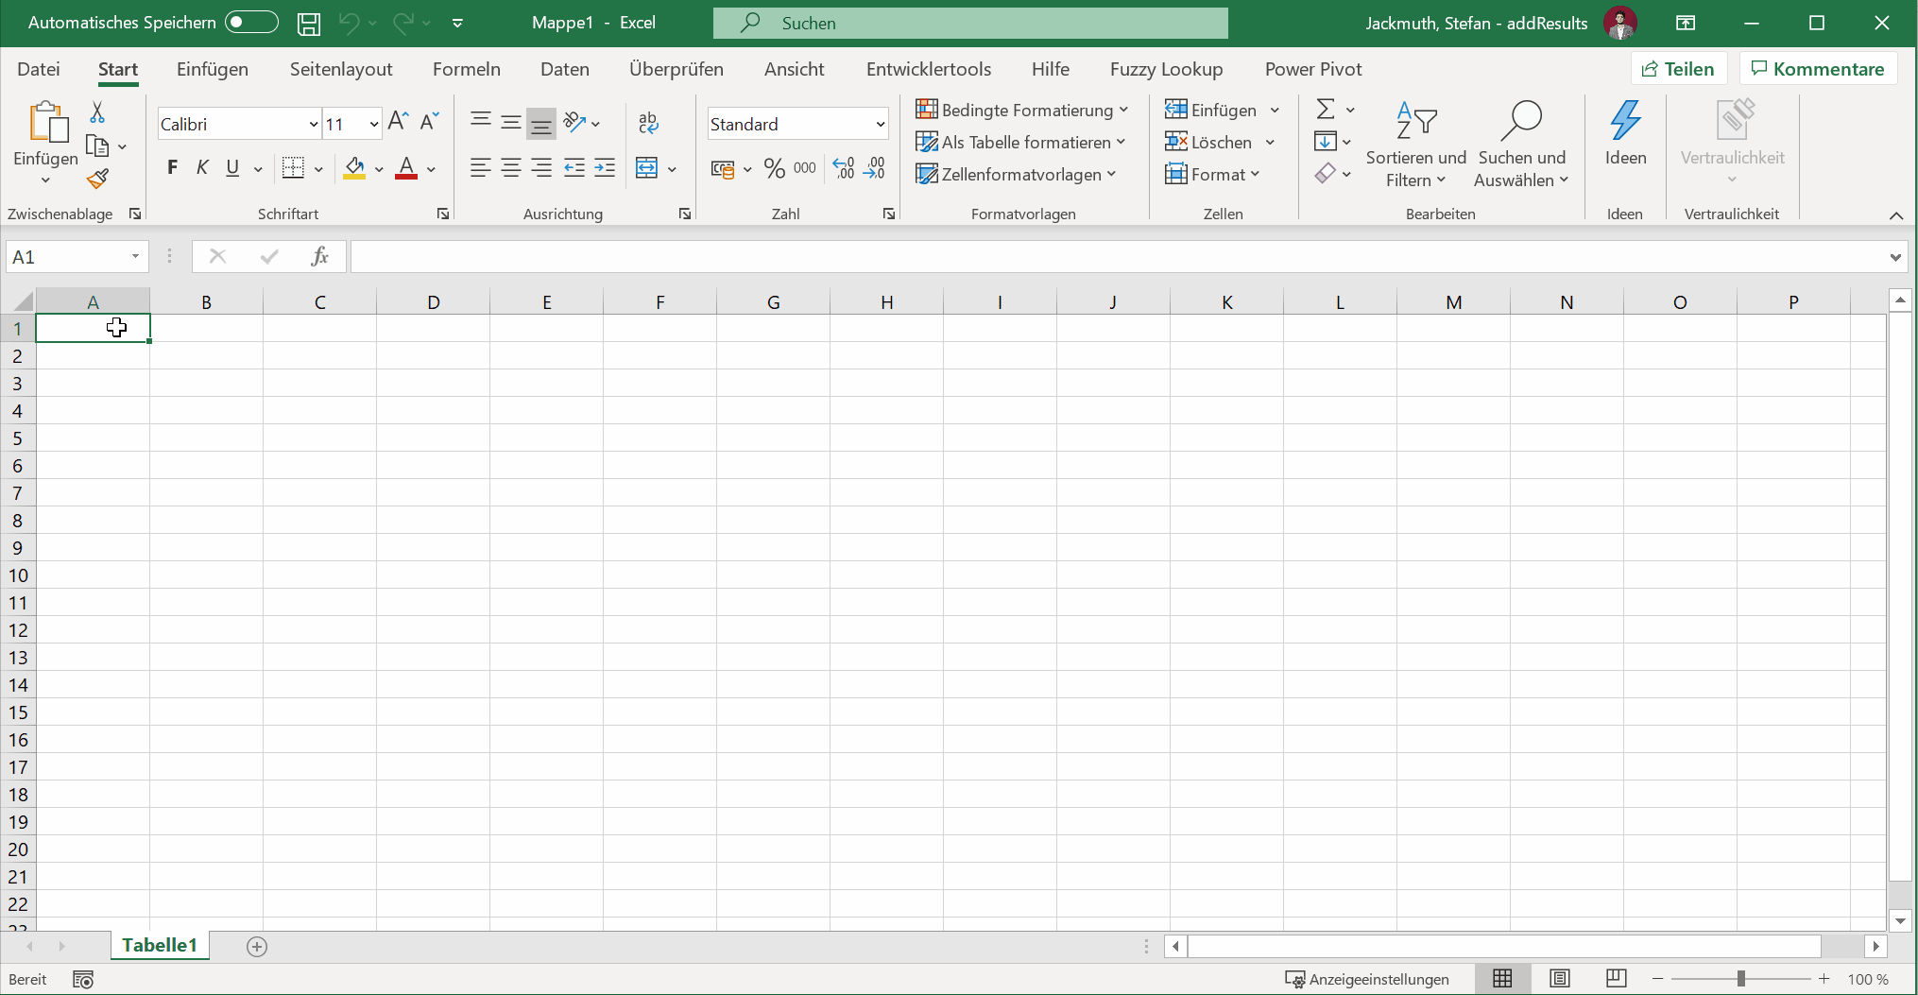Click the large Einfügen paste icon
The image size is (1918, 995).
click(47, 123)
